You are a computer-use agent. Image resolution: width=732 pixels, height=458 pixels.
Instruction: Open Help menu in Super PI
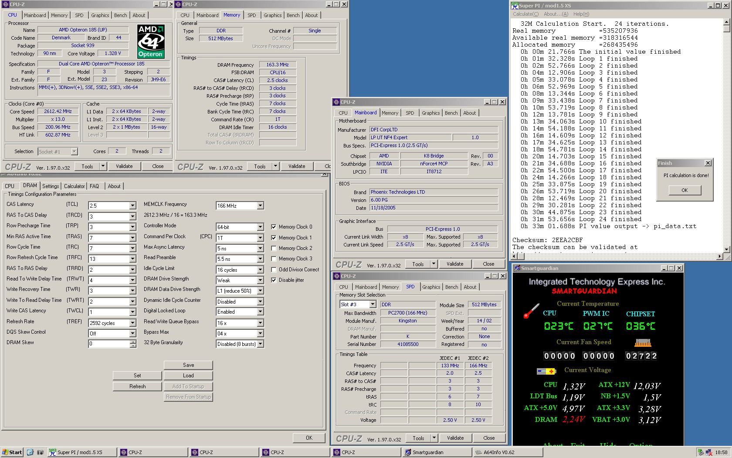coord(581,14)
